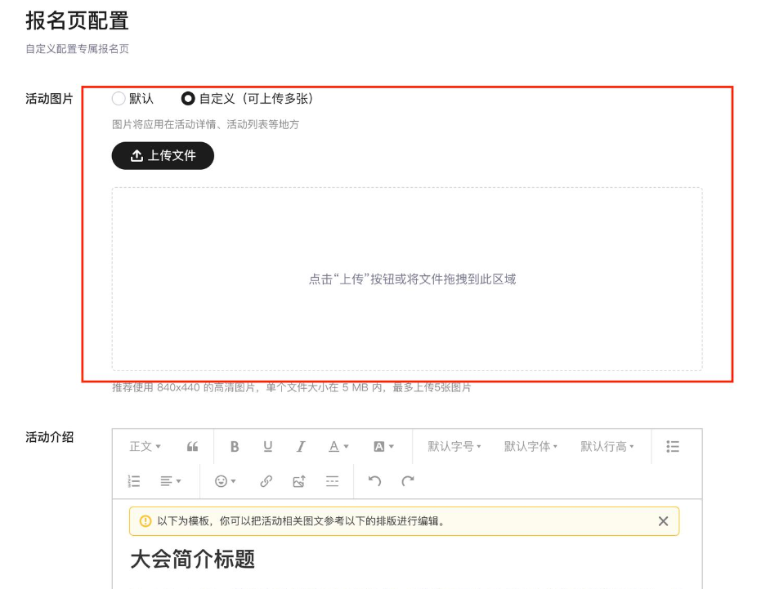This screenshot has width=761, height=589.
Task: Toggle bold formatting
Action: (x=235, y=446)
